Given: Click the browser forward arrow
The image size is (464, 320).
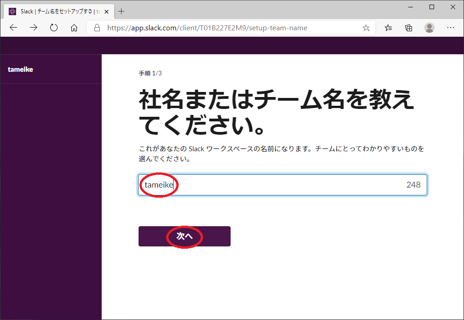Looking at the screenshot, I should click(x=34, y=28).
